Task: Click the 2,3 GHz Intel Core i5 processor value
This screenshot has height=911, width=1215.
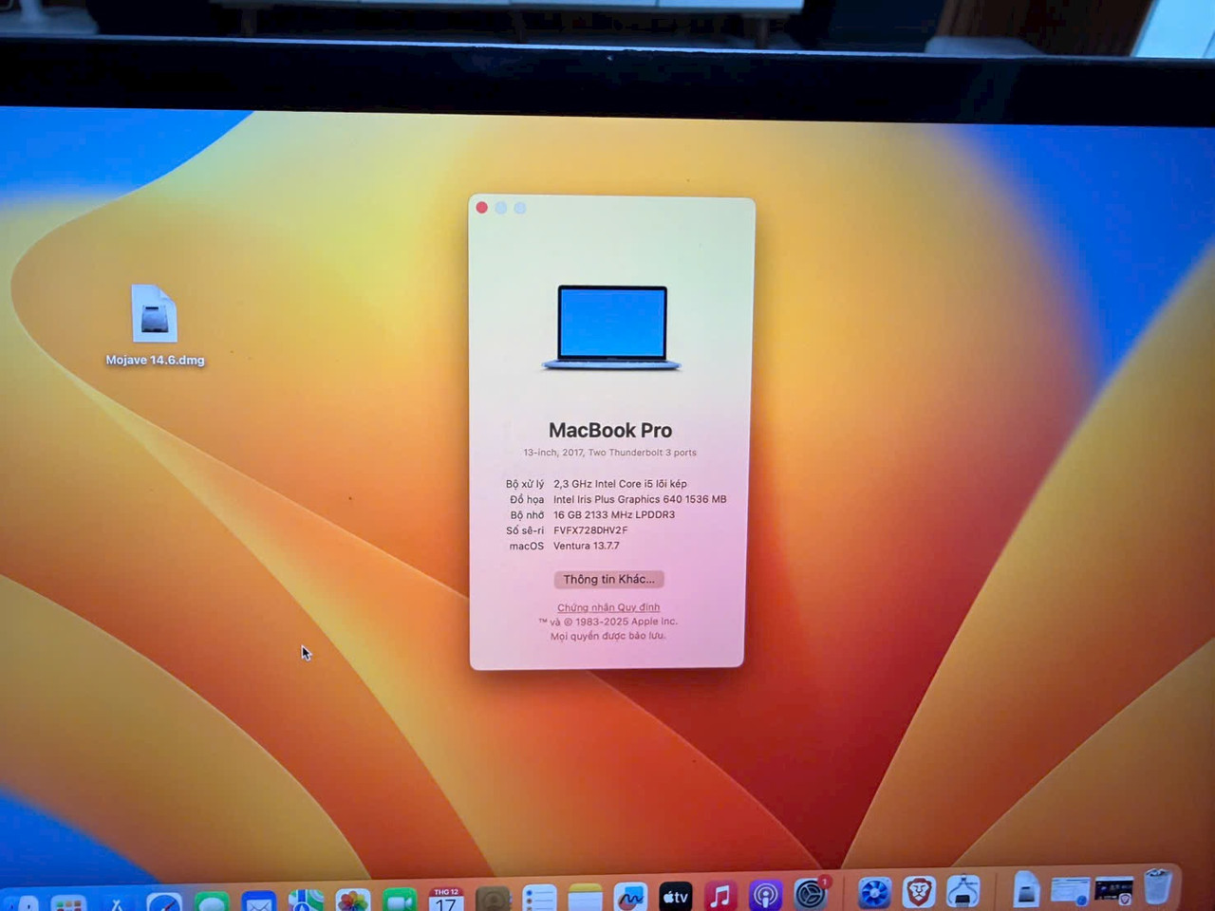Action: point(620,484)
